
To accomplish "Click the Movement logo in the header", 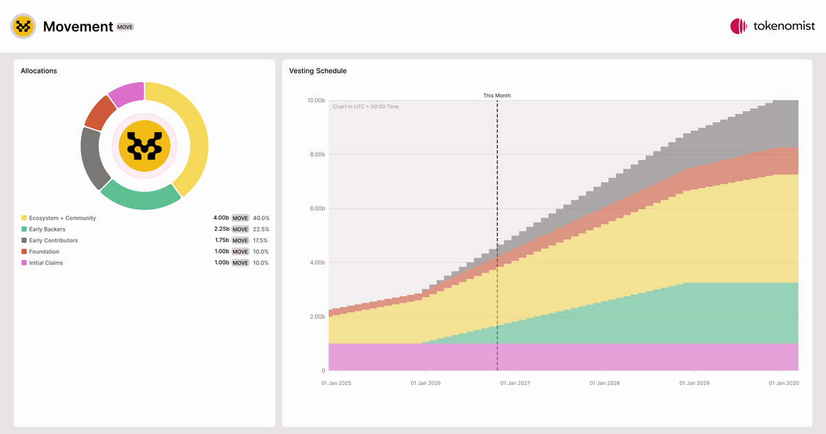I will tap(23, 26).
